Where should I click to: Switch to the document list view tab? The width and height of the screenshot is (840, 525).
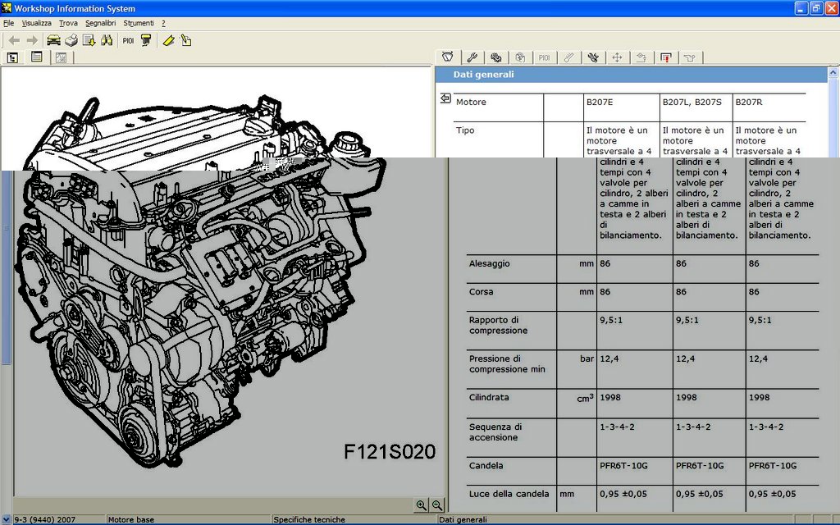36,57
